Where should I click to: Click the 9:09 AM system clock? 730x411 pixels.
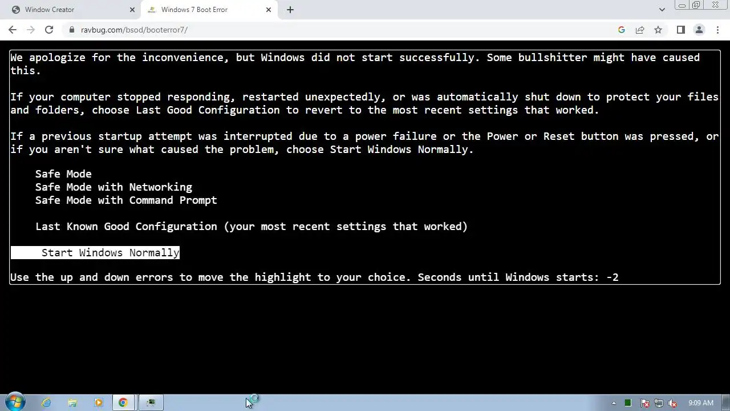click(x=701, y=403)
